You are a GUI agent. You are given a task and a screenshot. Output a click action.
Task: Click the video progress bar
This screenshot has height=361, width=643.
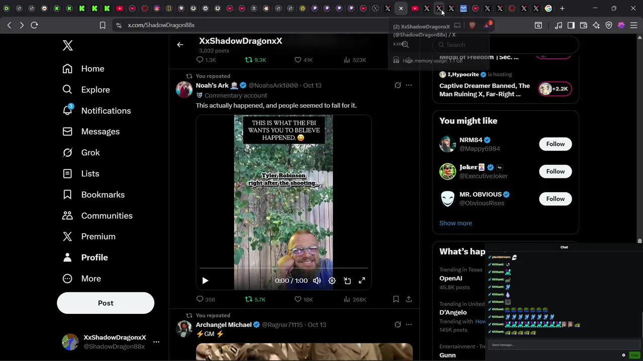pos(284,269)
